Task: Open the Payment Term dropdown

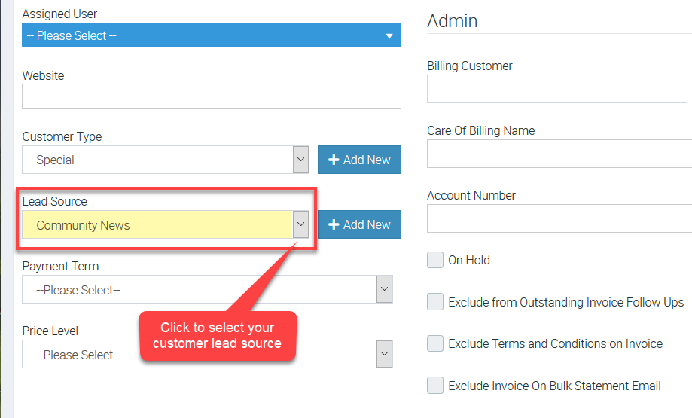Action: coord(207,290)
